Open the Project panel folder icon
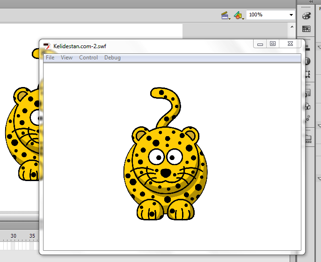This screenshot has width=321, height=262. 308,139
